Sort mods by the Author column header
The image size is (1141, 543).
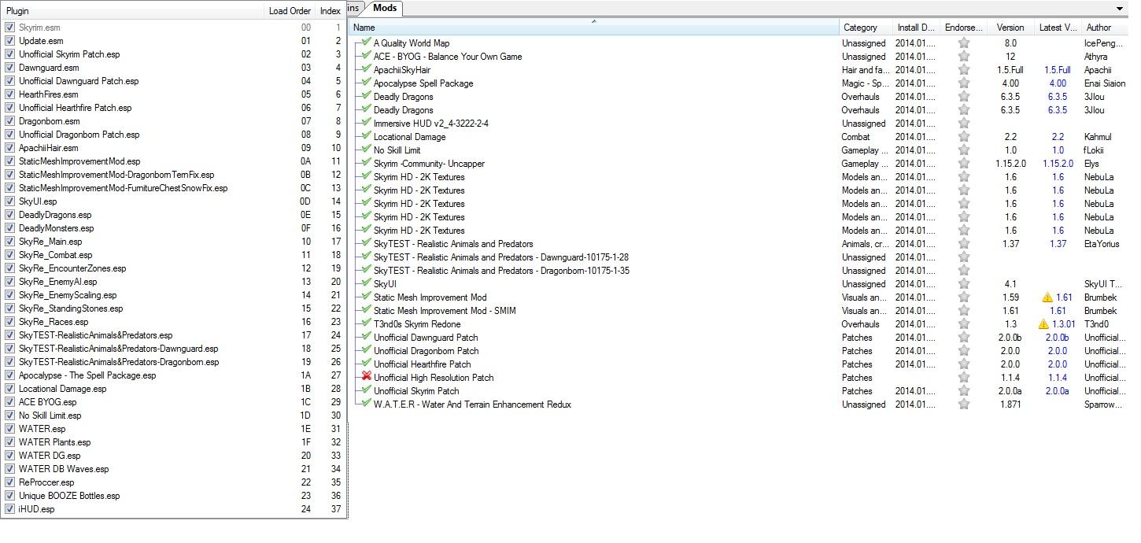point(1103,28)
